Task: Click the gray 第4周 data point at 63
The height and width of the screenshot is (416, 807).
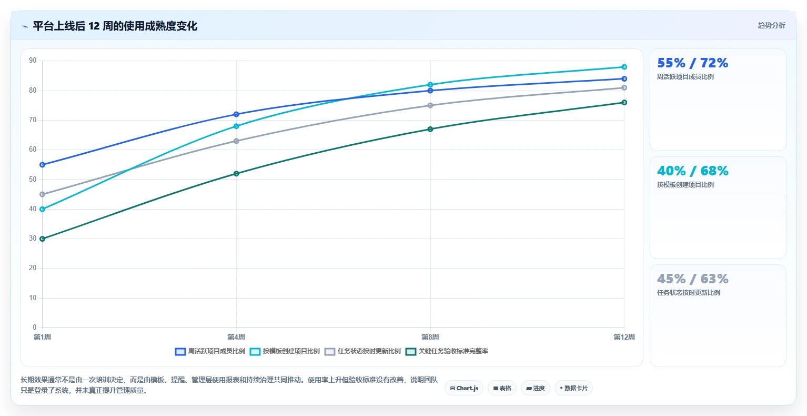Action: click(x=236, y=141)
